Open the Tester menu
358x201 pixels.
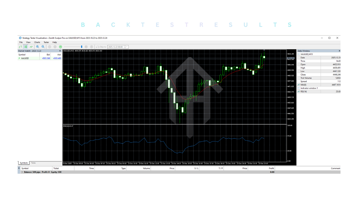point(46,42)
